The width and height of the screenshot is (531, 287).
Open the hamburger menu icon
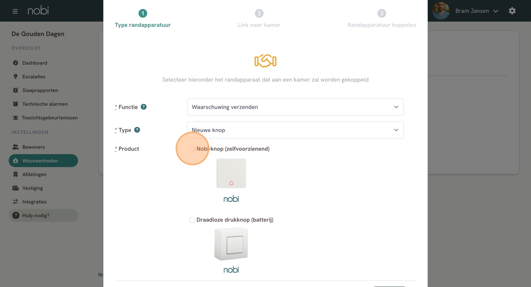(15, 11)
